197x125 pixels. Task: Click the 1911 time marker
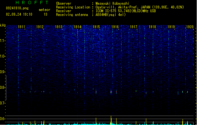21,27
